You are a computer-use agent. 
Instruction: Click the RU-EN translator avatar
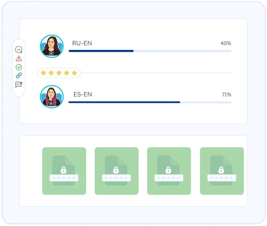[52, 46]
